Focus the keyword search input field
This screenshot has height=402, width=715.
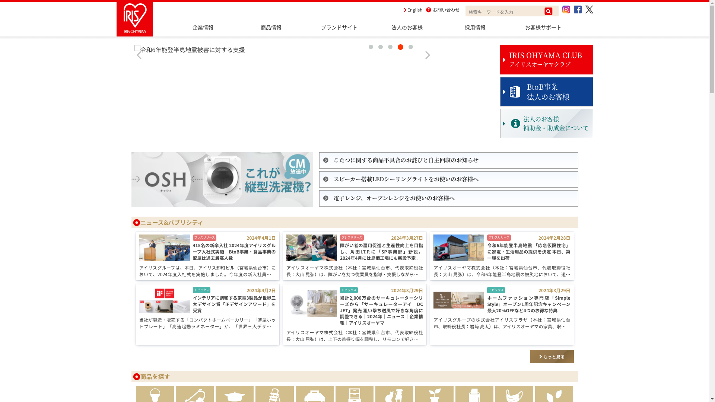(x=505, y=12)
